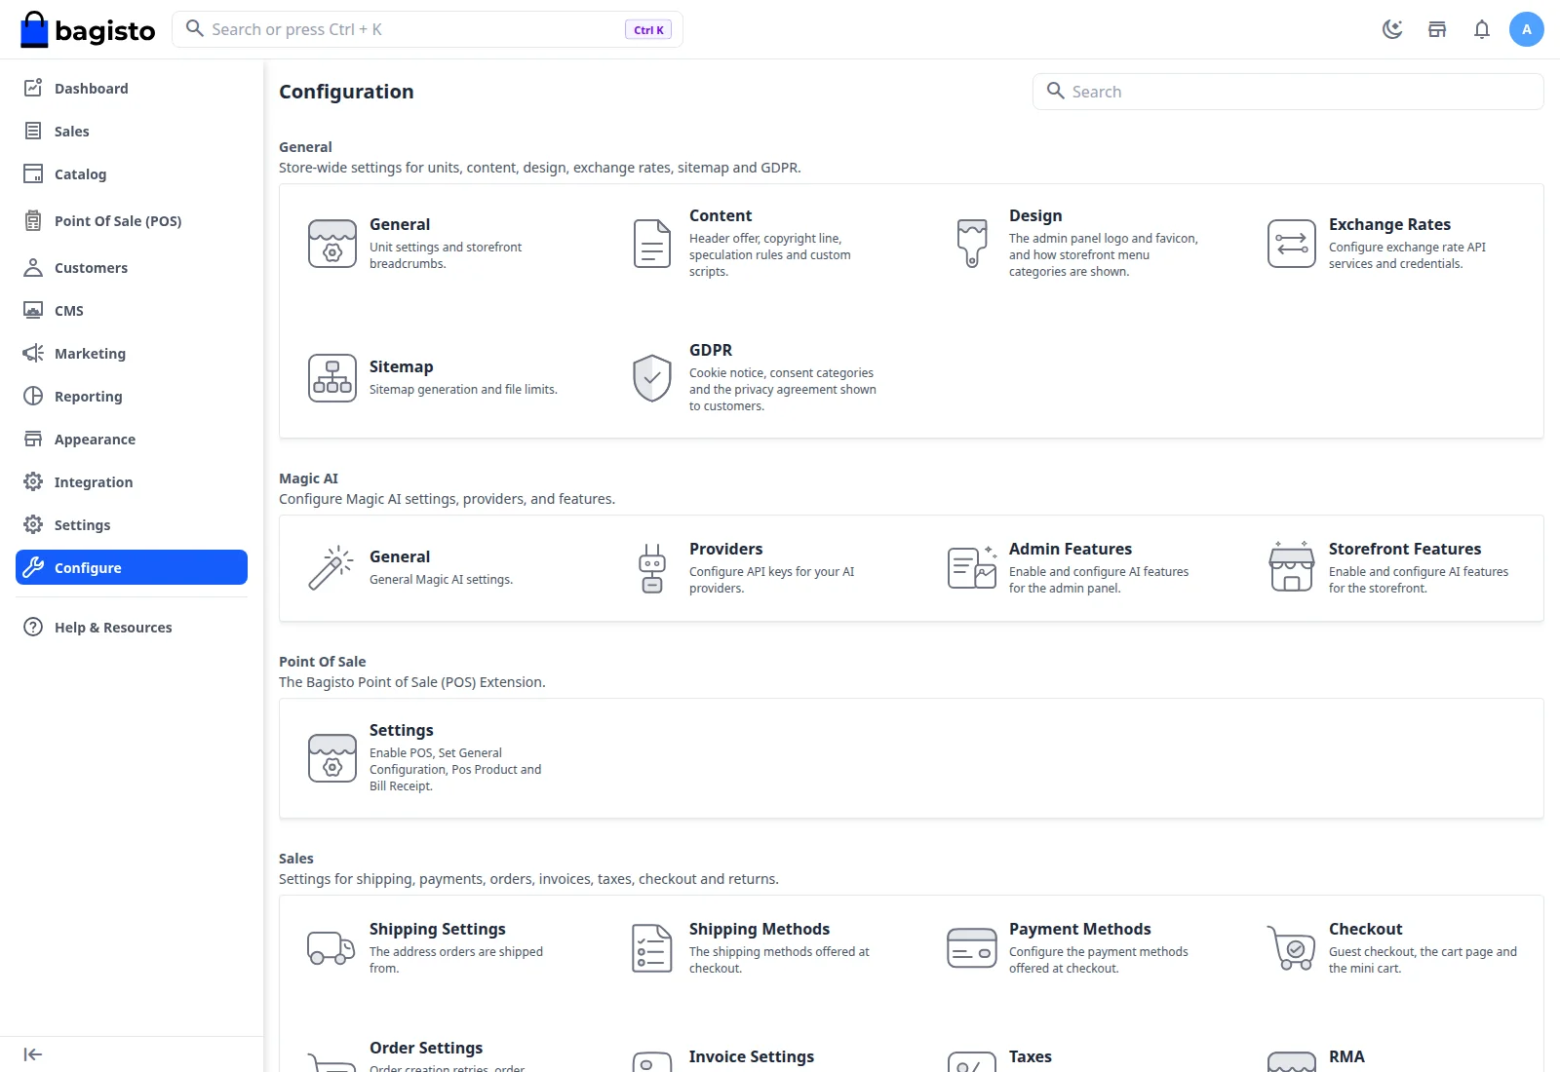Click the Checkout cart icon
Image resolution: width=1560 pixels, height=1072 pixels.
click(1292, 948)
